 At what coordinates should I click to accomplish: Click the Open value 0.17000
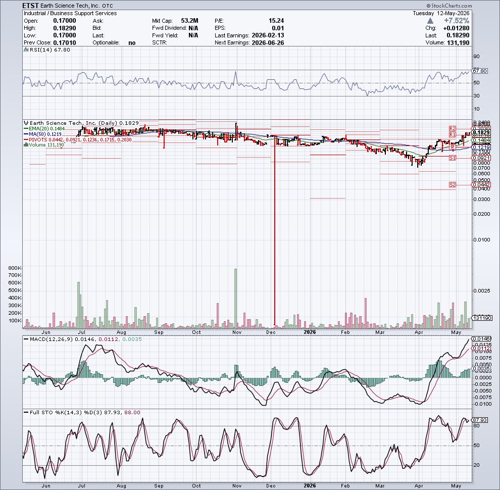65,21
